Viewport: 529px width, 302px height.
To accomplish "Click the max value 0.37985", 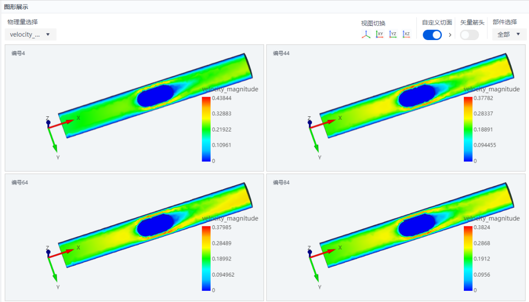I will 222,227.
